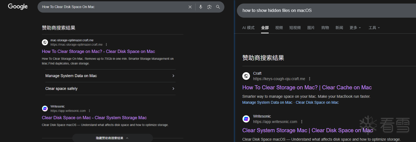The height and width of the screenshot is (142, 416).
Task: Click three-dot menu beside left app.writesonic.com URL
Action: click(x=90, y=111)
